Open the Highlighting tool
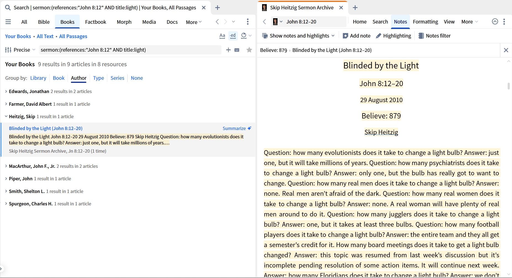This screenshot has height=278, width=512. [x=394, y=36]
